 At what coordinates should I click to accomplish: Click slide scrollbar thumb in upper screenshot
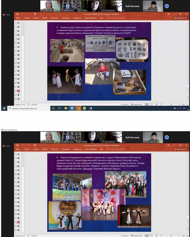(x=188, y=86)
